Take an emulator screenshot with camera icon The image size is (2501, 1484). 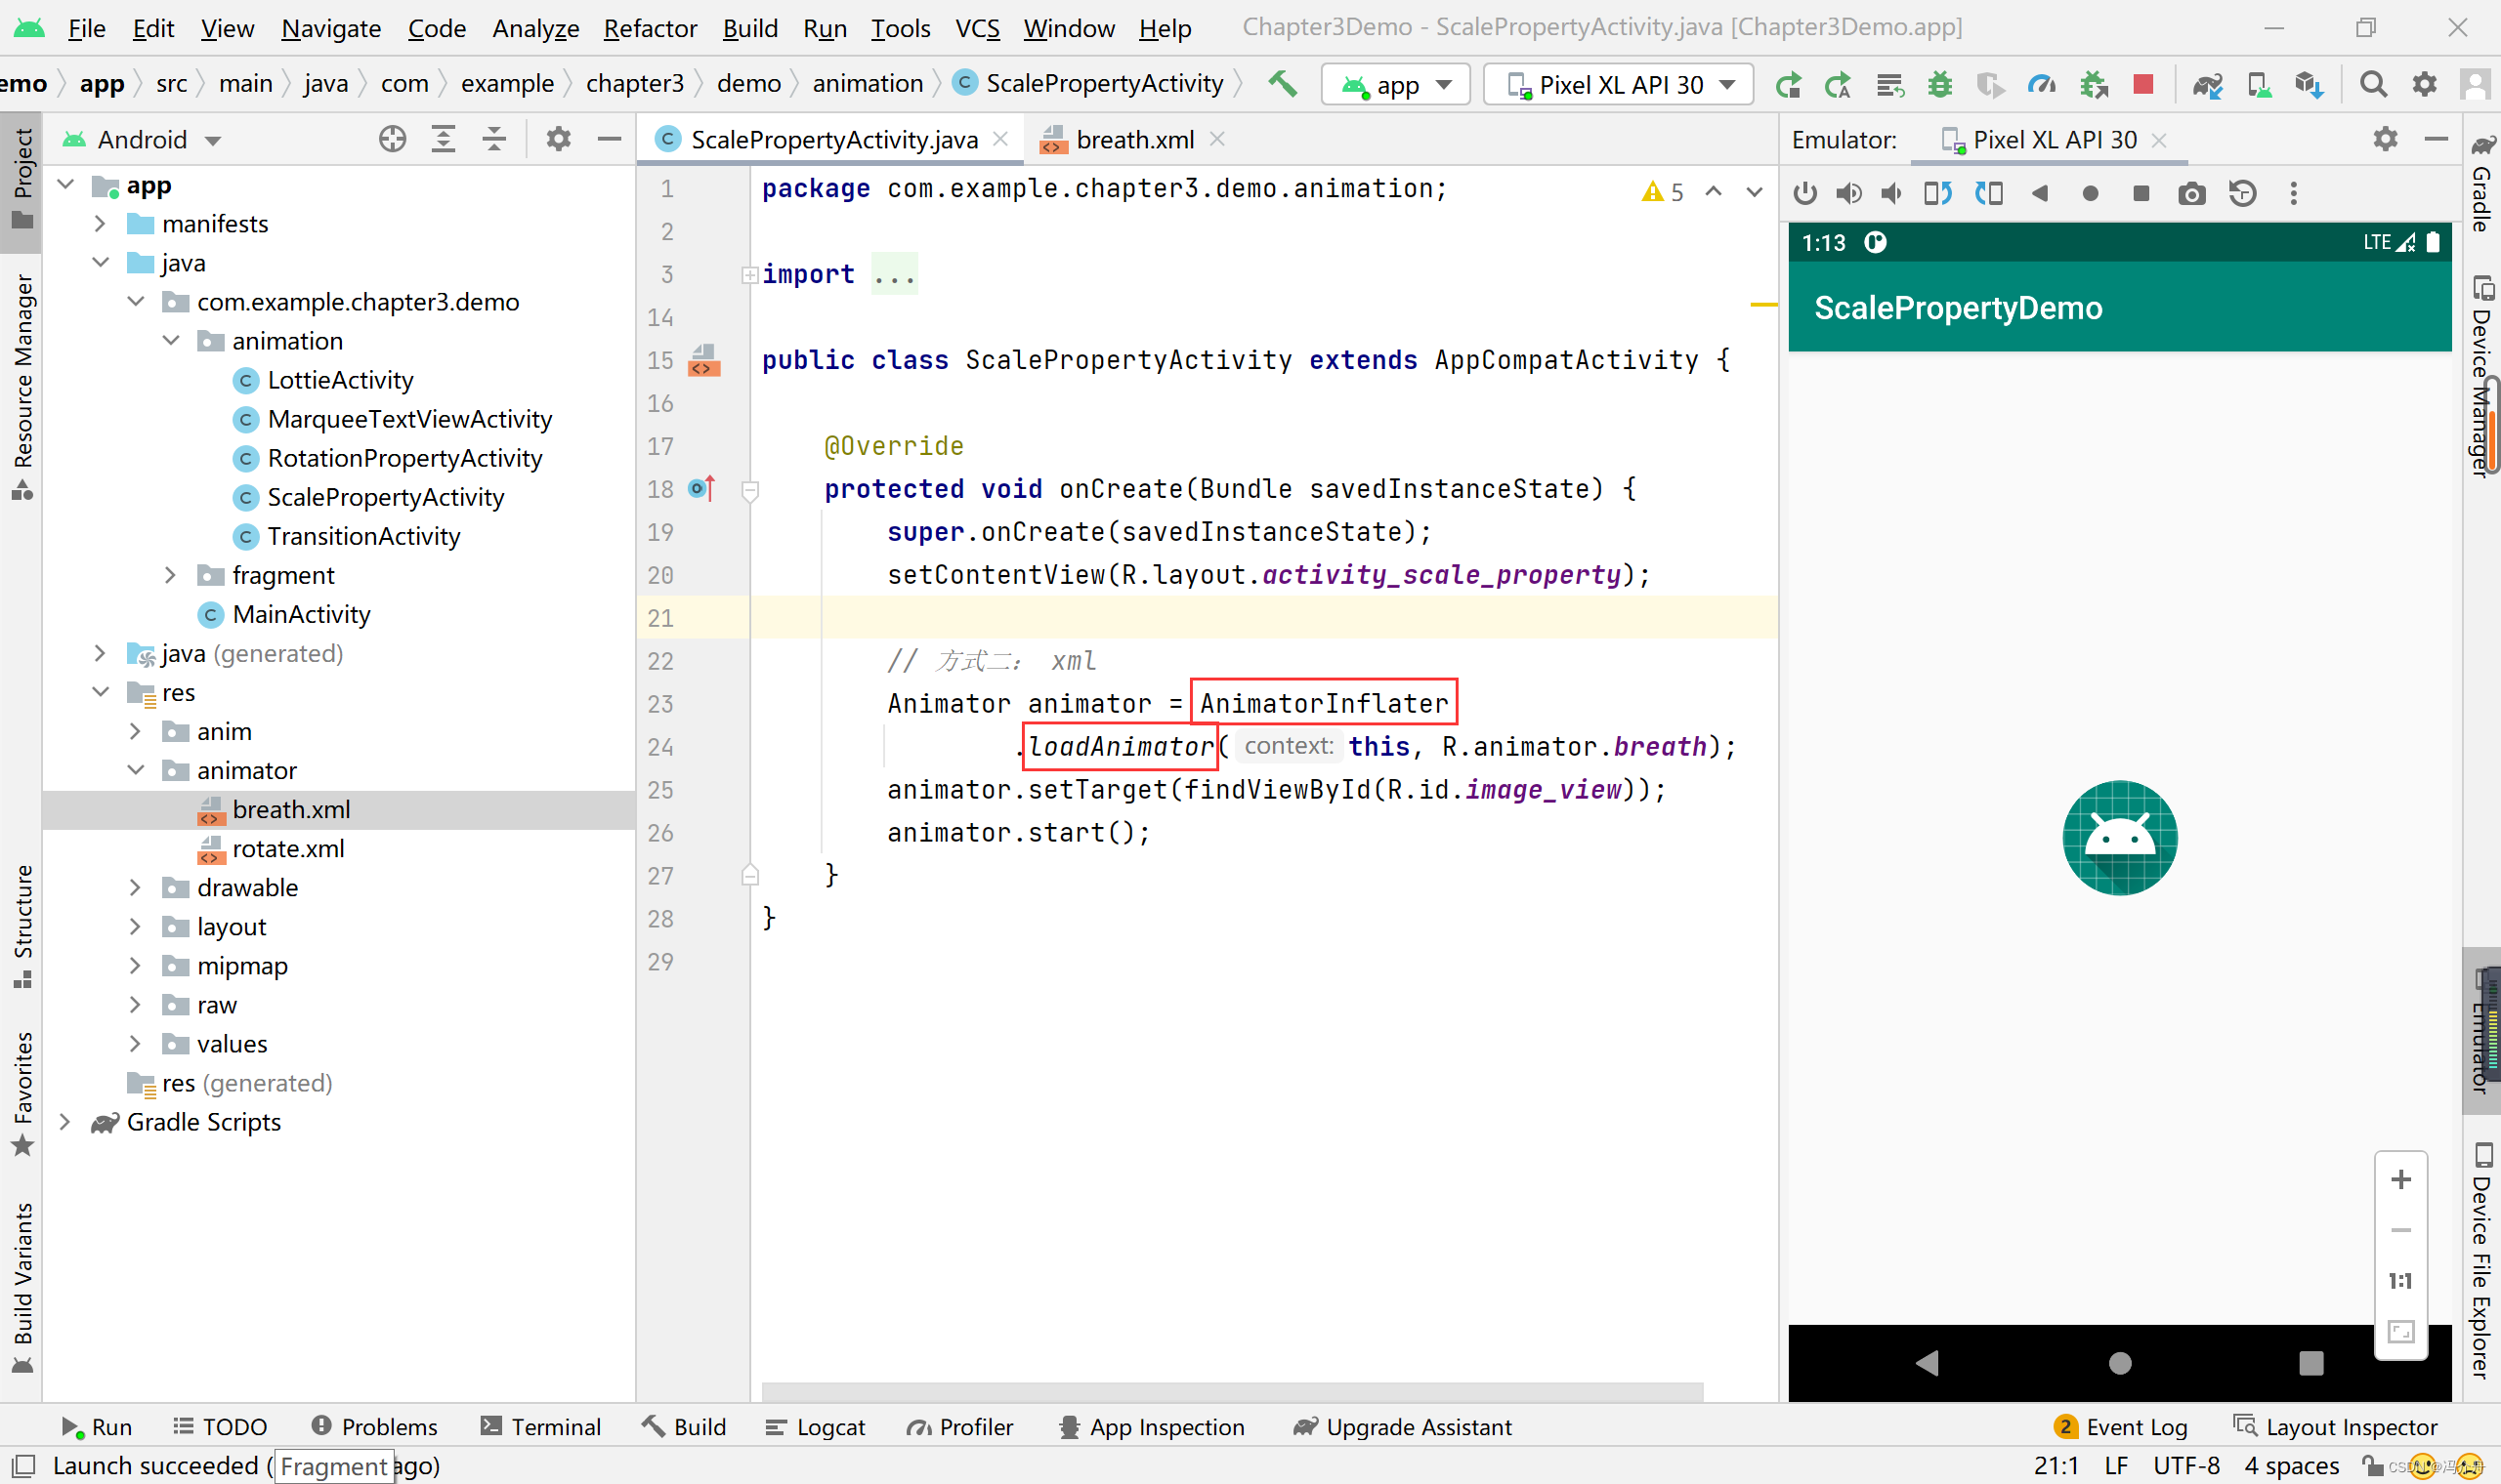2191,193
